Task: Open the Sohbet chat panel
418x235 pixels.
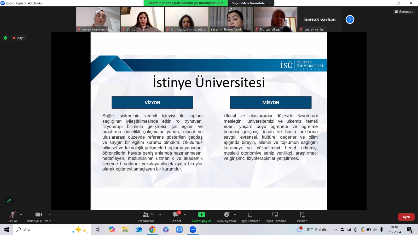Action: coord(176,217)
